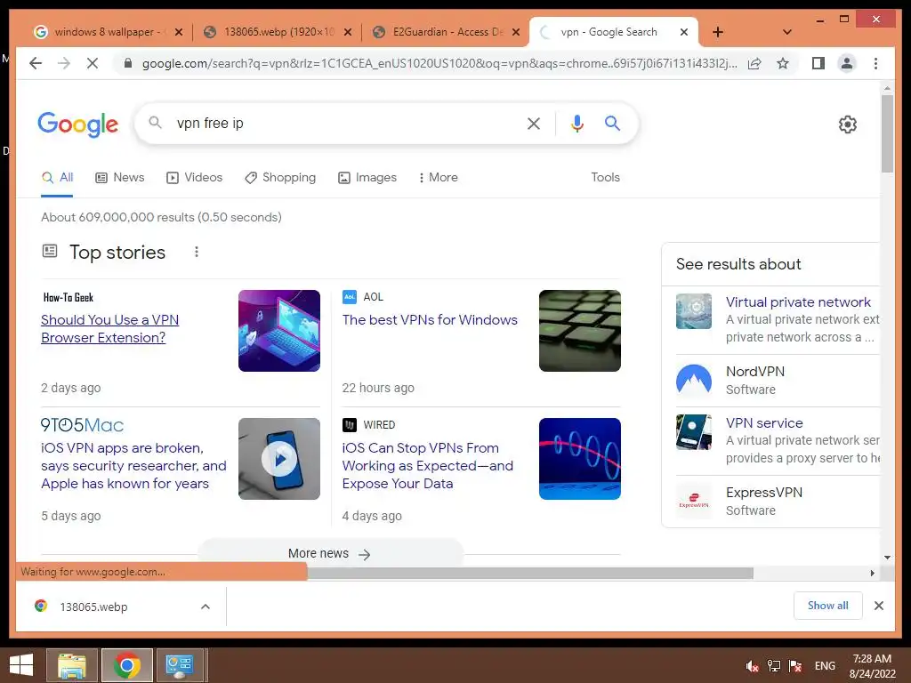911x683 pixels.
Task: Open the Control Panel taskbar icon
Action: tap(180, 665)
